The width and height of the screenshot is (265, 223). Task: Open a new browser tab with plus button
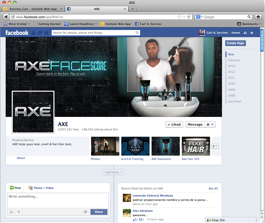click(132, 9)
